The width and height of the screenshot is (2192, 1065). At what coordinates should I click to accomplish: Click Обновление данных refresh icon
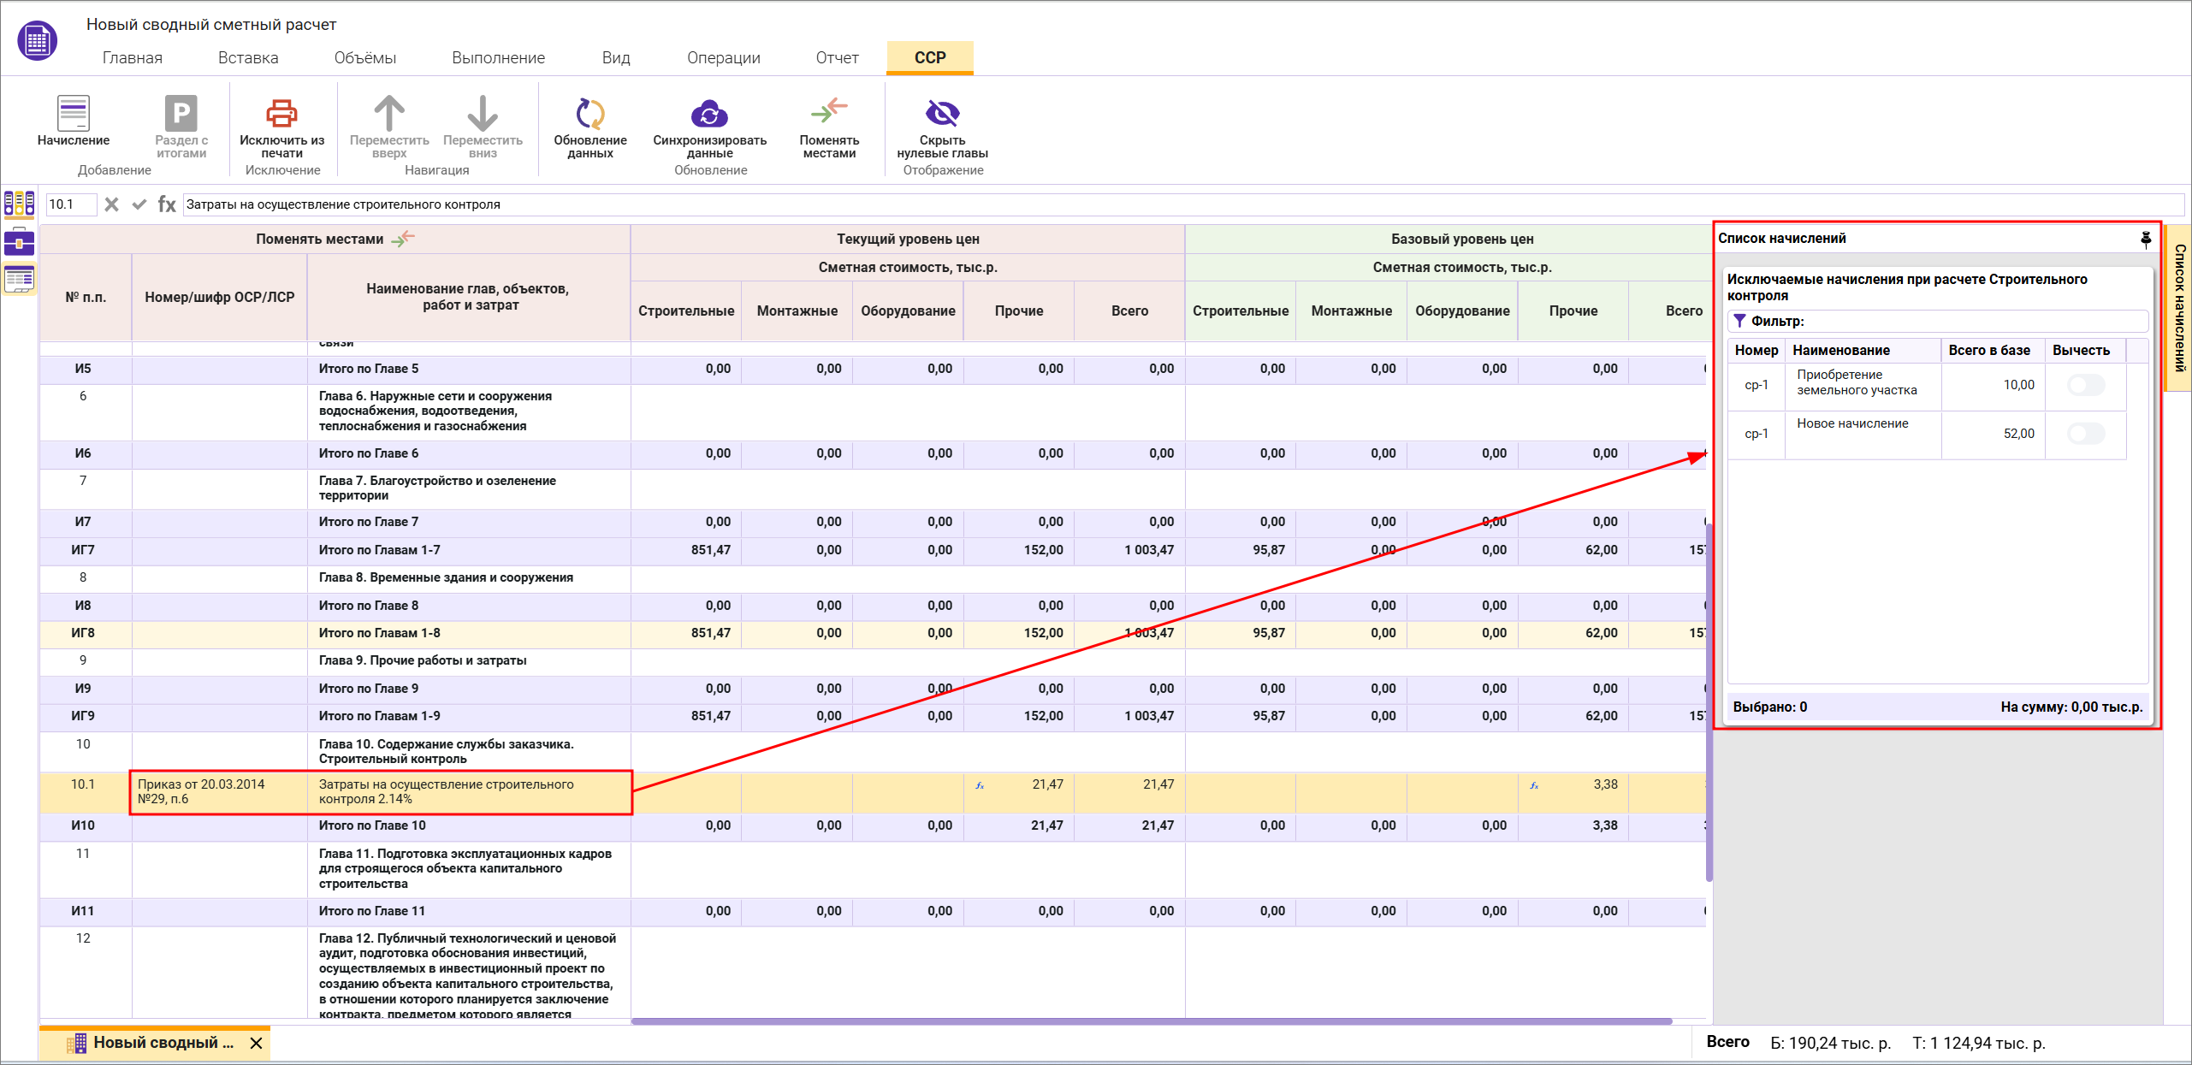(x=589, y=114)
